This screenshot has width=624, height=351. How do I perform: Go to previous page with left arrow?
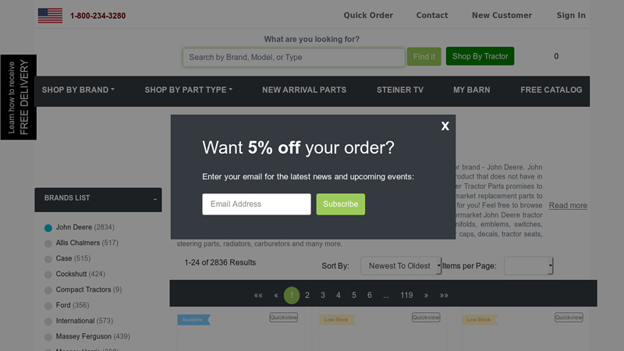[276, 296]
